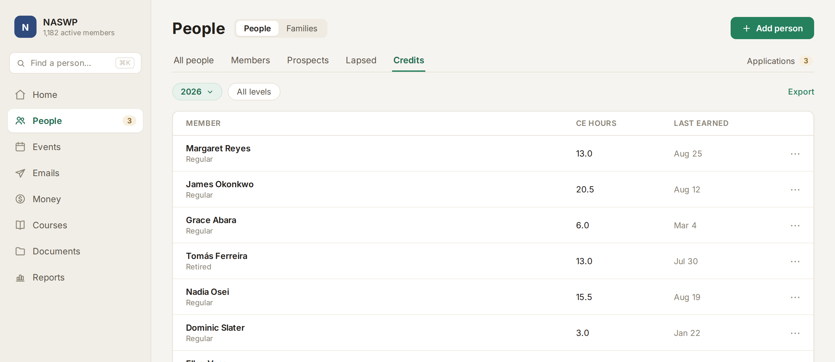
Task: Select the Prospects tab
Action: [x=308, y=60]
